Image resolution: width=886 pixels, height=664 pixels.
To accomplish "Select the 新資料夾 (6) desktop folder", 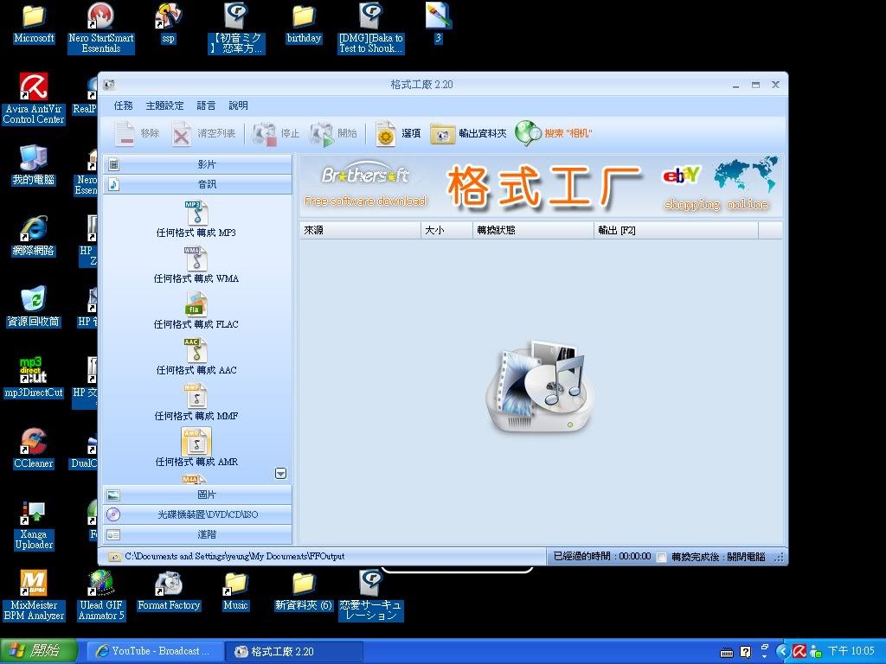I will 304,591.
